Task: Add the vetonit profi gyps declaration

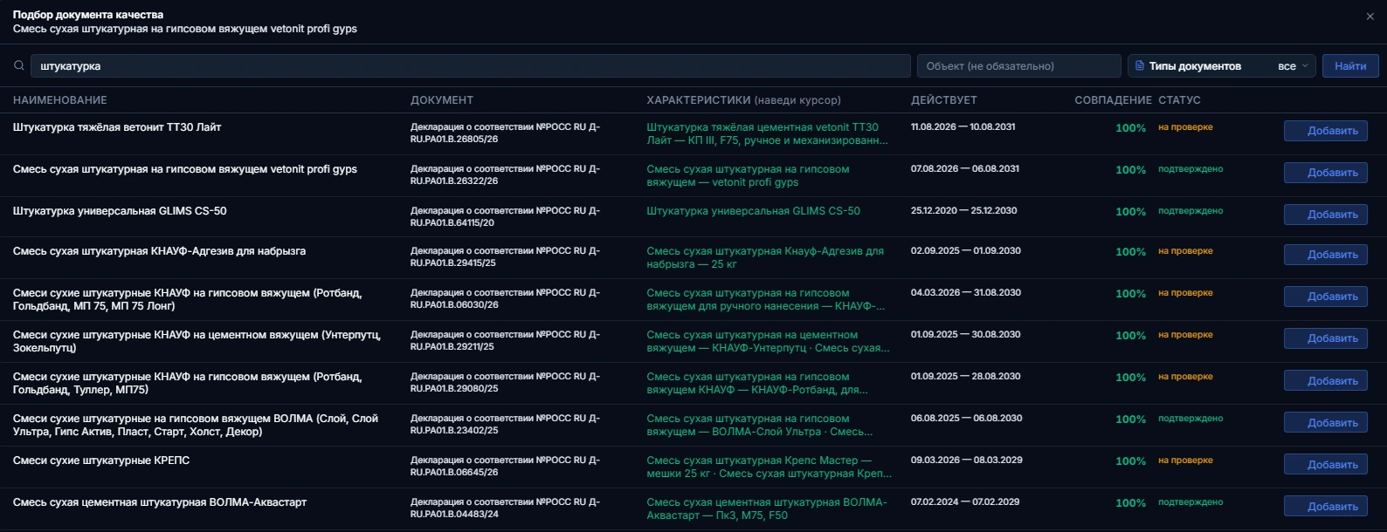Action: point(1325,173)
